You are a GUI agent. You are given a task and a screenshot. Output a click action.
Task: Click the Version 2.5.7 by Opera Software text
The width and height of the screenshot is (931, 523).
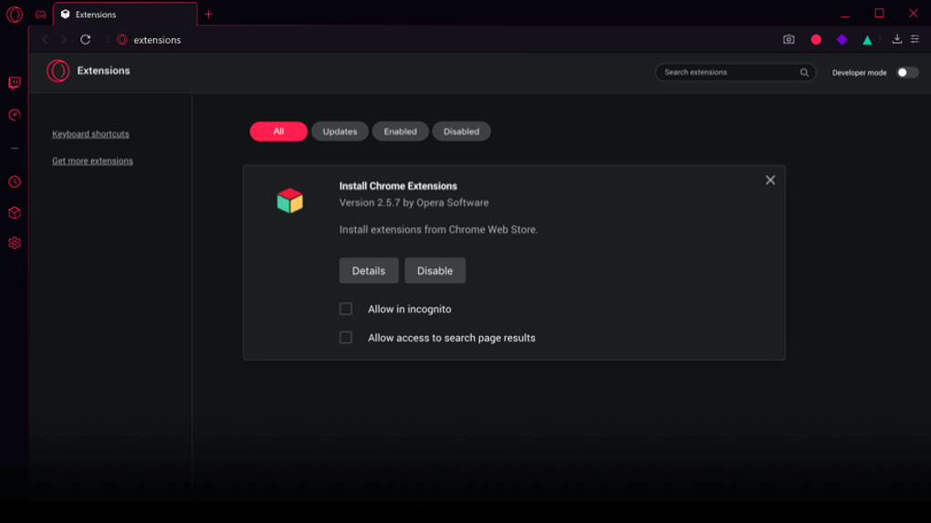pyautogui.click(x=413, y=203)
